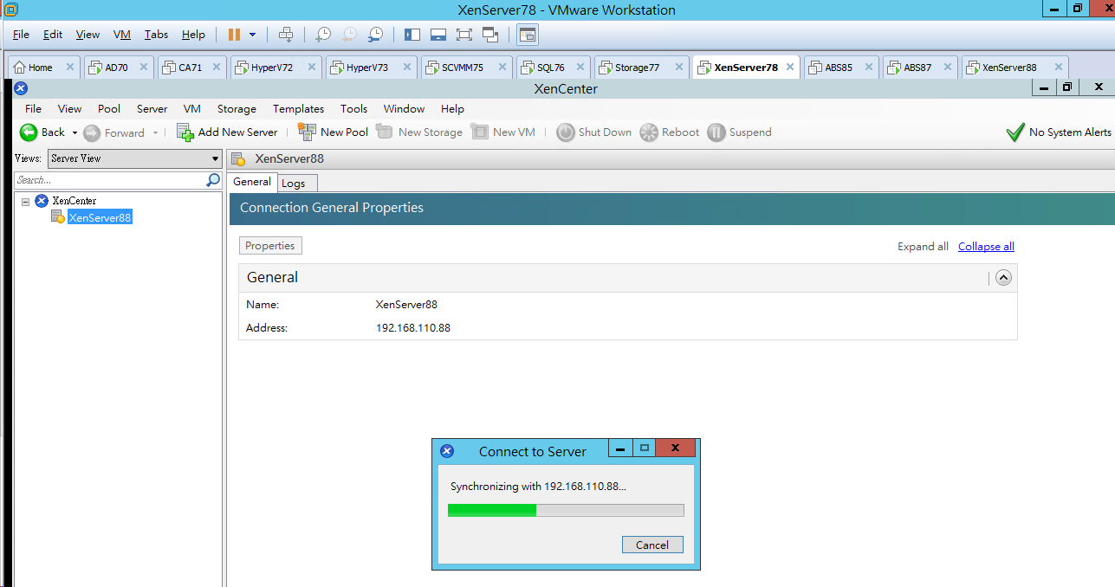Open the Forward history dropdown arrow
This screenshot has width=1115, height=587.
[x=155, y=132]
